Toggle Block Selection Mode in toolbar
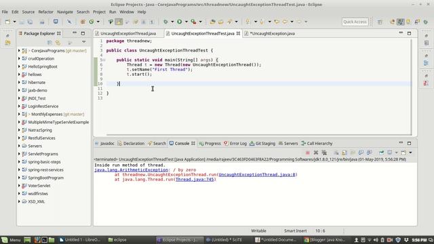The height and width of the screenshot is (244, 434). pos(143,22)
